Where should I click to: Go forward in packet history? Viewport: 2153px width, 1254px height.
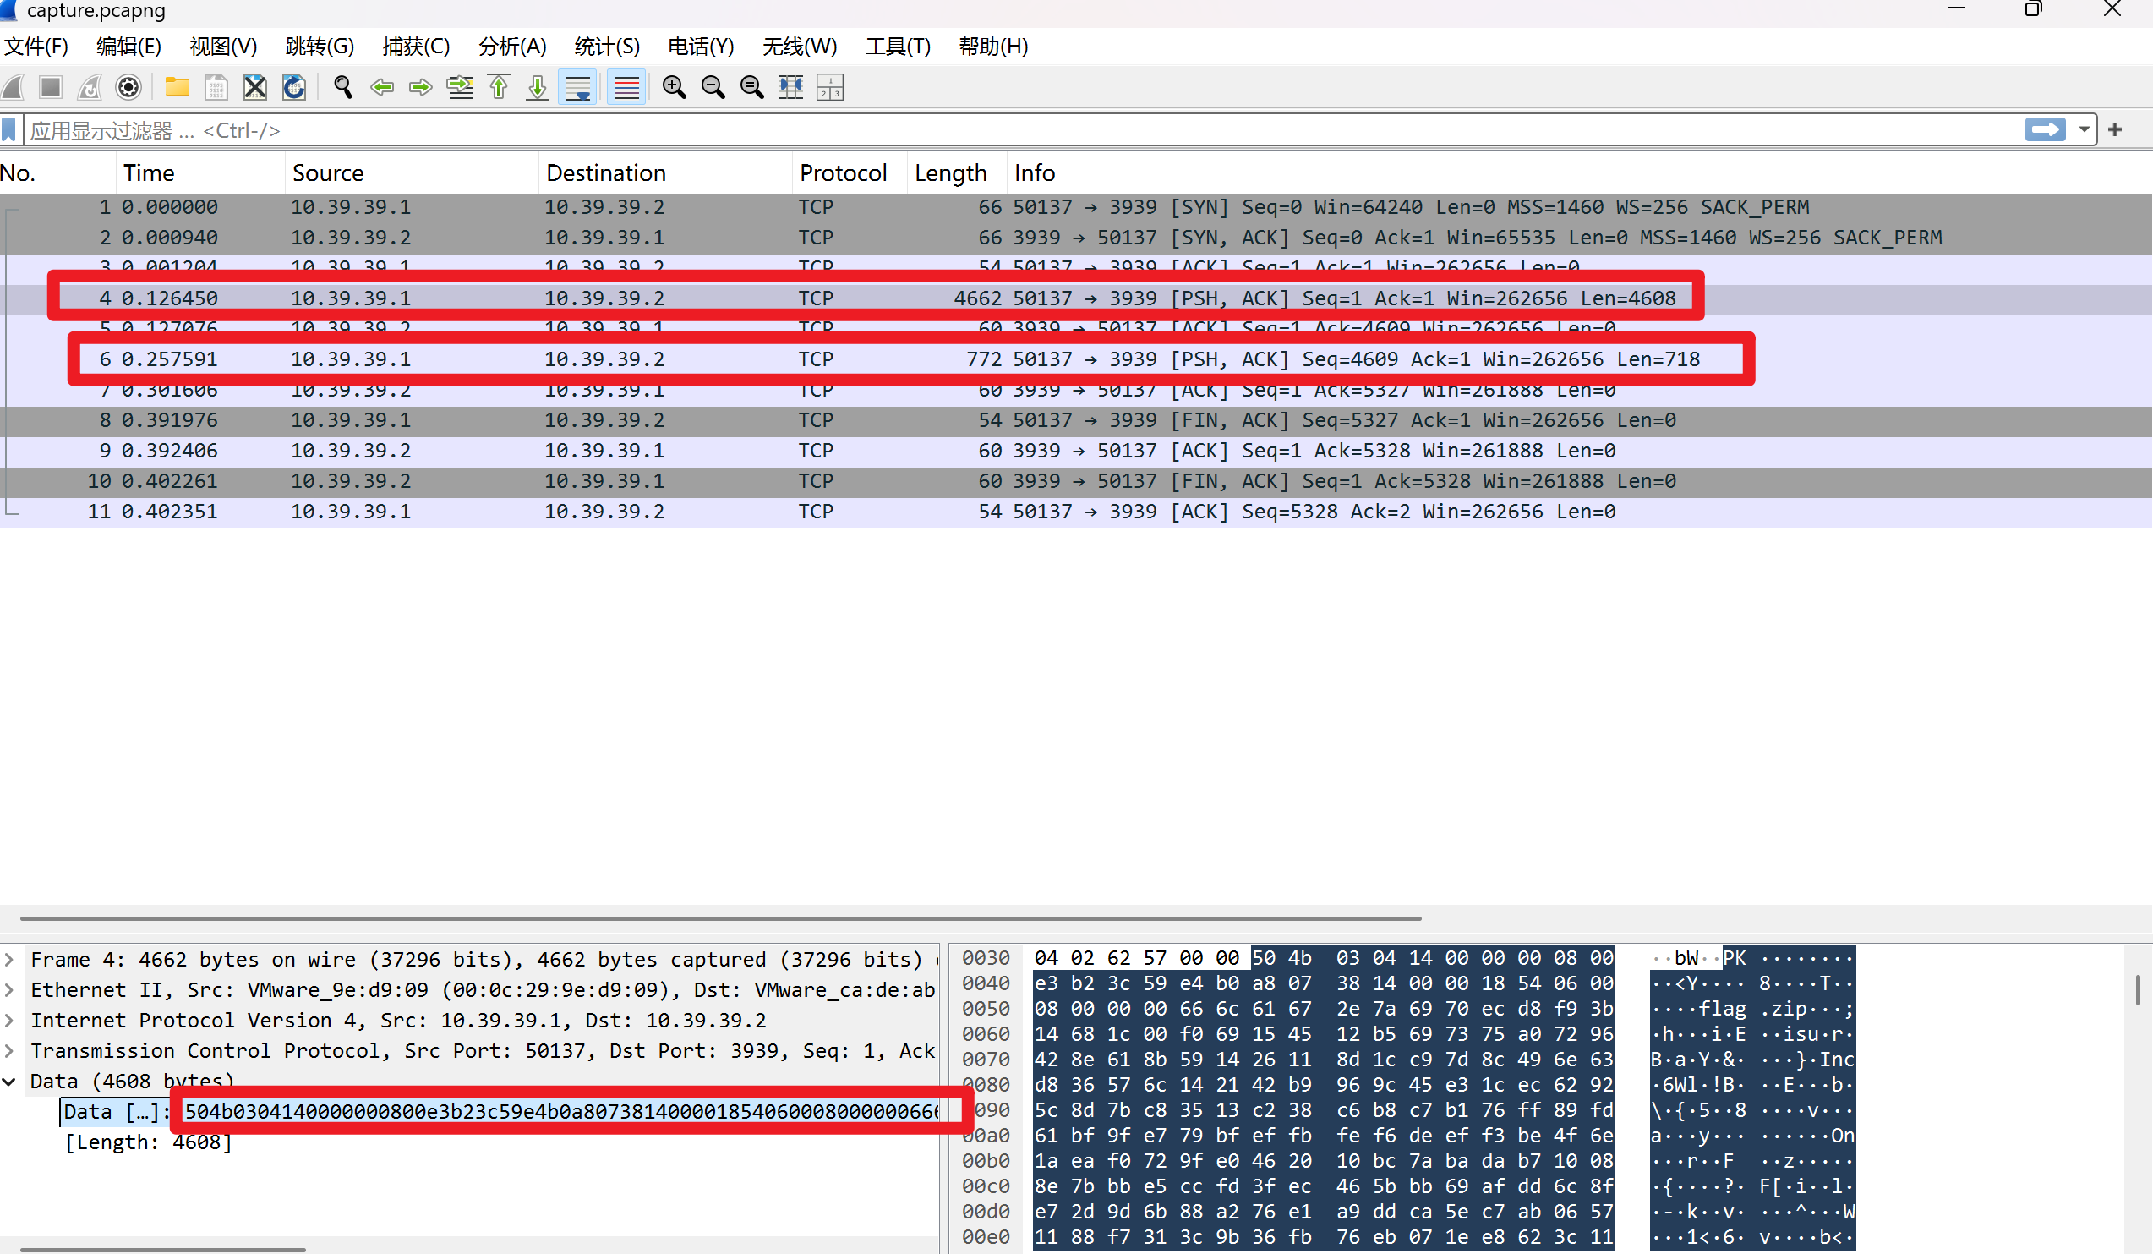[x=420, y=87]
